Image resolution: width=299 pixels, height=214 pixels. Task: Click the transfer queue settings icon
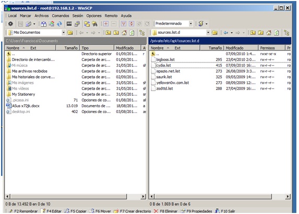coord(28,24)
